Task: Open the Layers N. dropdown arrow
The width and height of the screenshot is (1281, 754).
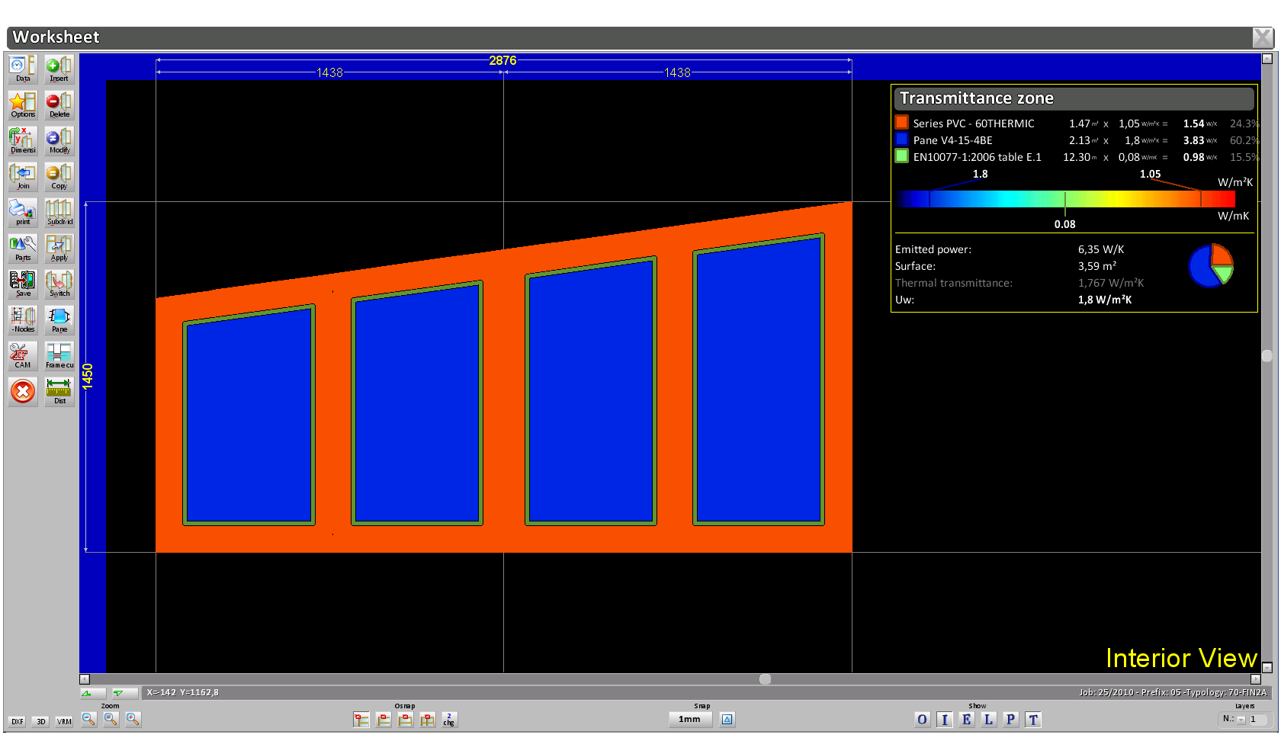Action: click(x=1241, y=720)
